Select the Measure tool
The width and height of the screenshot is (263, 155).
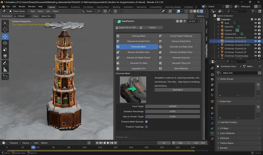(5, 69)
